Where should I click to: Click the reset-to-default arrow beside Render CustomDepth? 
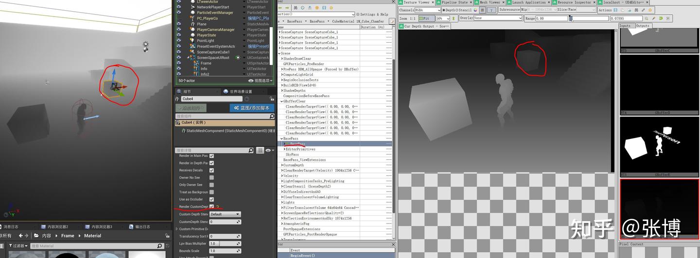pyautogui.click(x=218, y=207)
